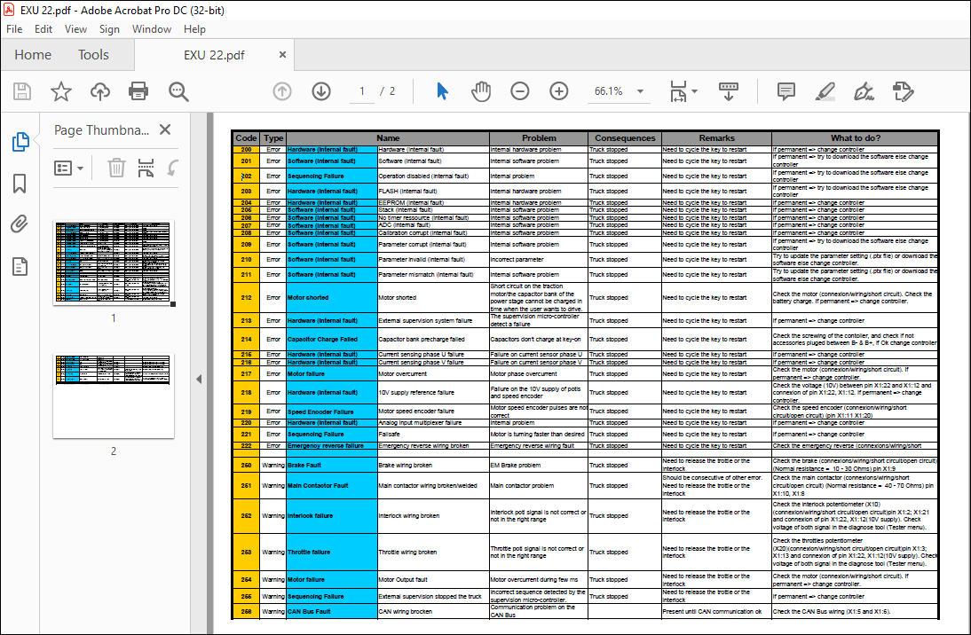Enable the Selection tool arrow
The height and width of the screenshot is (635, 971).
(x=441, y=91)
